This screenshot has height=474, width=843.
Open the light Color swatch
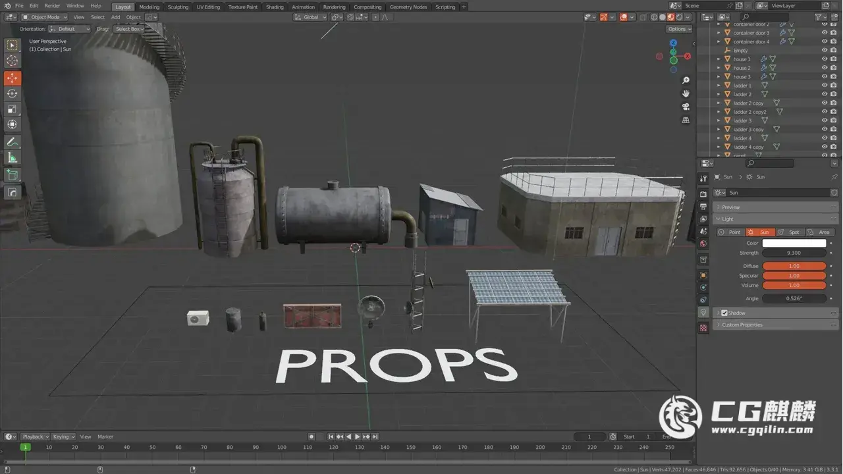[794, 243]
